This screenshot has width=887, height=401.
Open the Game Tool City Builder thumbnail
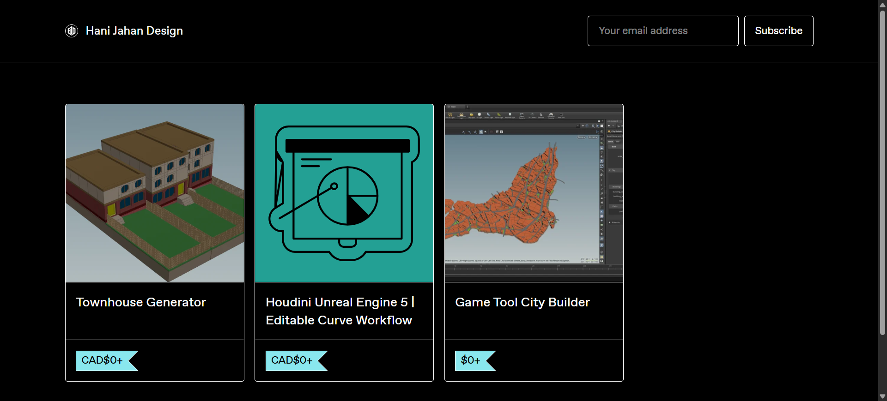click(534, 193)
